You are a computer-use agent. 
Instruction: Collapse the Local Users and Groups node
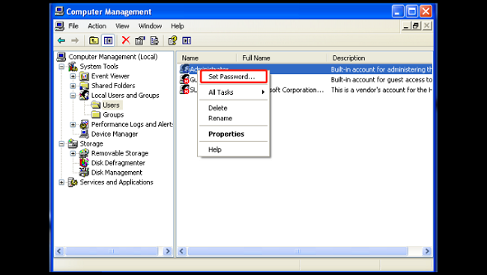[73, 96]
